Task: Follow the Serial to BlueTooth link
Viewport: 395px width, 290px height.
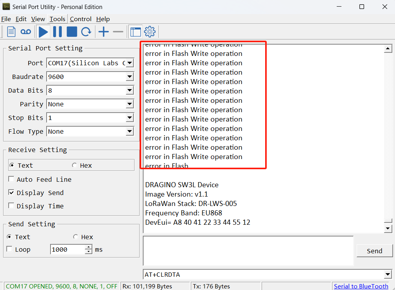Action: [x=361, y=286]
